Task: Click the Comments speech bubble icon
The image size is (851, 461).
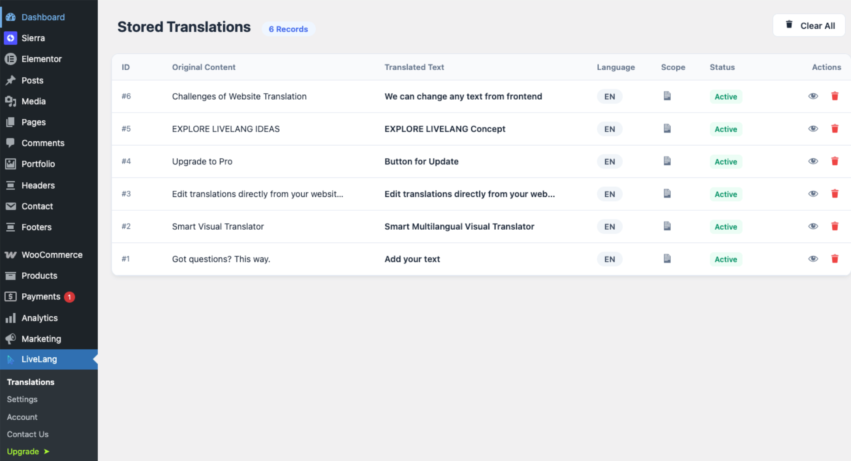Action: pos(11,143)
